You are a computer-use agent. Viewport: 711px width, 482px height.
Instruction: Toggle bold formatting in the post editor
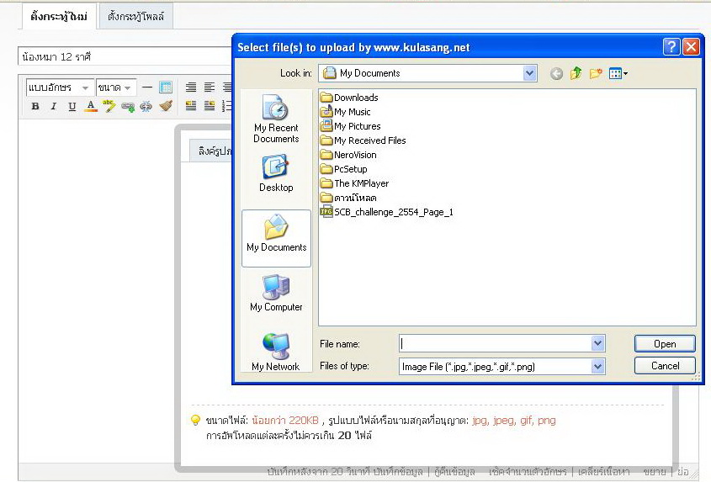click(x=34, y=106)
